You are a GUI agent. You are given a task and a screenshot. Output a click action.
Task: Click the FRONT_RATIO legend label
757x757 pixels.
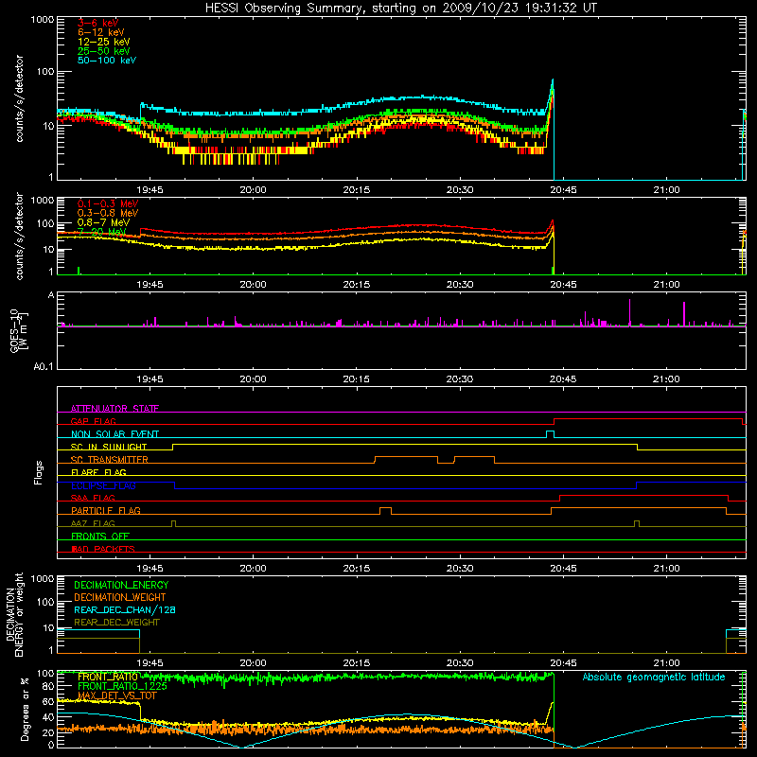point(108,677)
